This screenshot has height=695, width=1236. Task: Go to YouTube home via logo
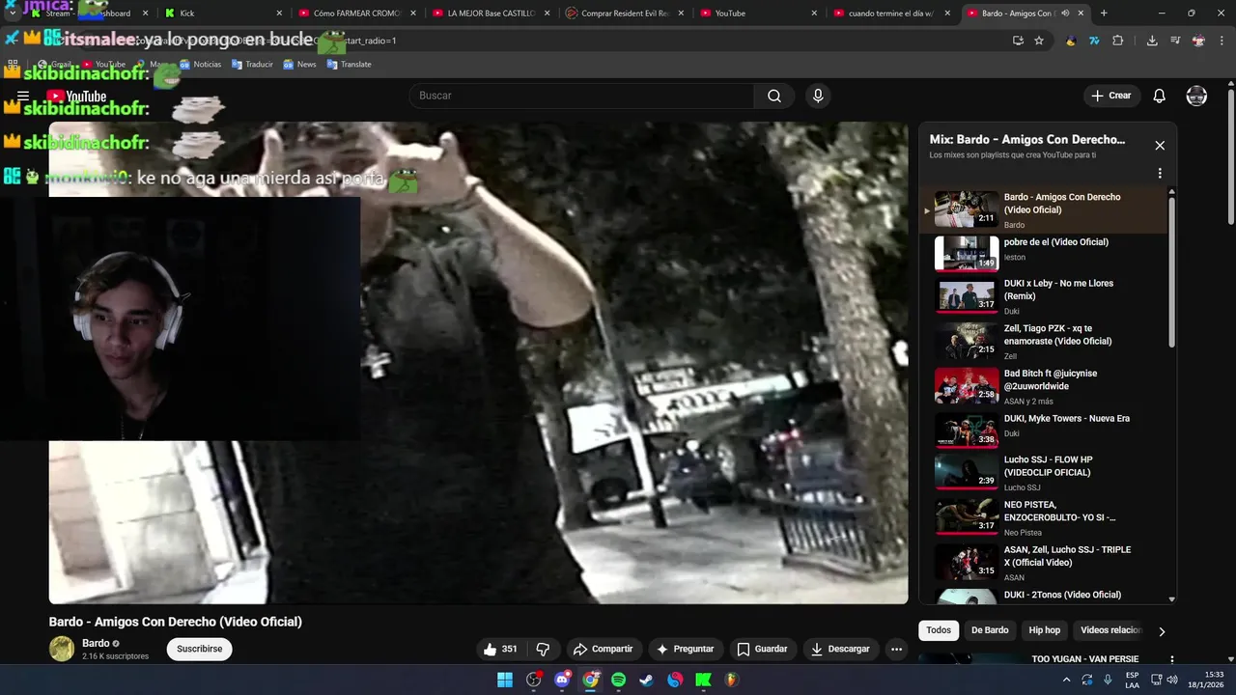coord(76,96)
